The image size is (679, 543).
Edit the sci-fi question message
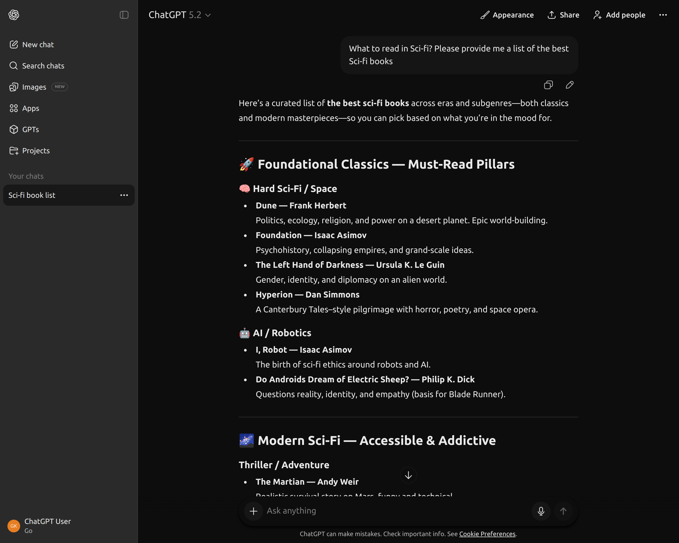pos(569,85)
